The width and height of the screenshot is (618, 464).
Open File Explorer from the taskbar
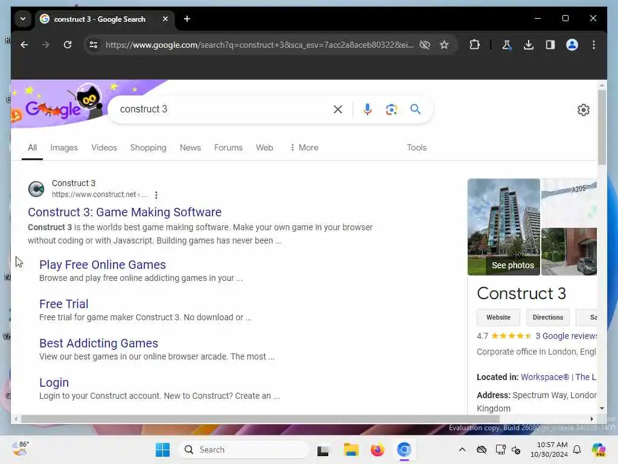pos(351,449)
